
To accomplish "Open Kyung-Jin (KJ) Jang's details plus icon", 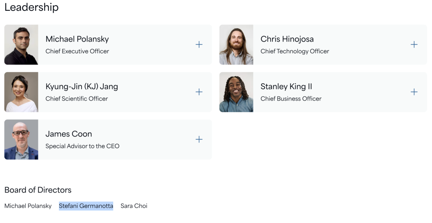I will [x=199, y=92].
